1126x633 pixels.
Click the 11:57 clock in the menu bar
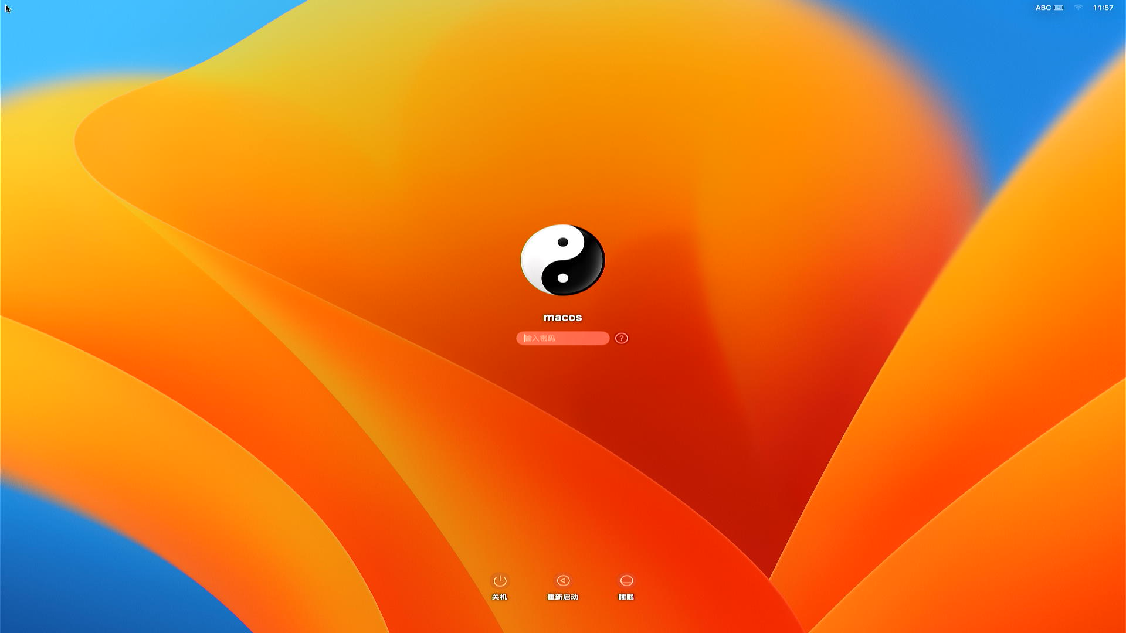[1103, 8]
